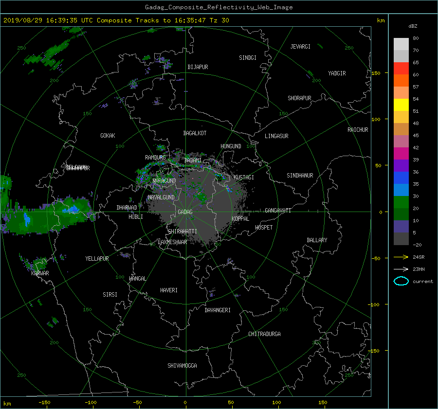The width and height of the screenshot is (438, 409).
Task: Click the HAVERI city label
Action: 169,290
